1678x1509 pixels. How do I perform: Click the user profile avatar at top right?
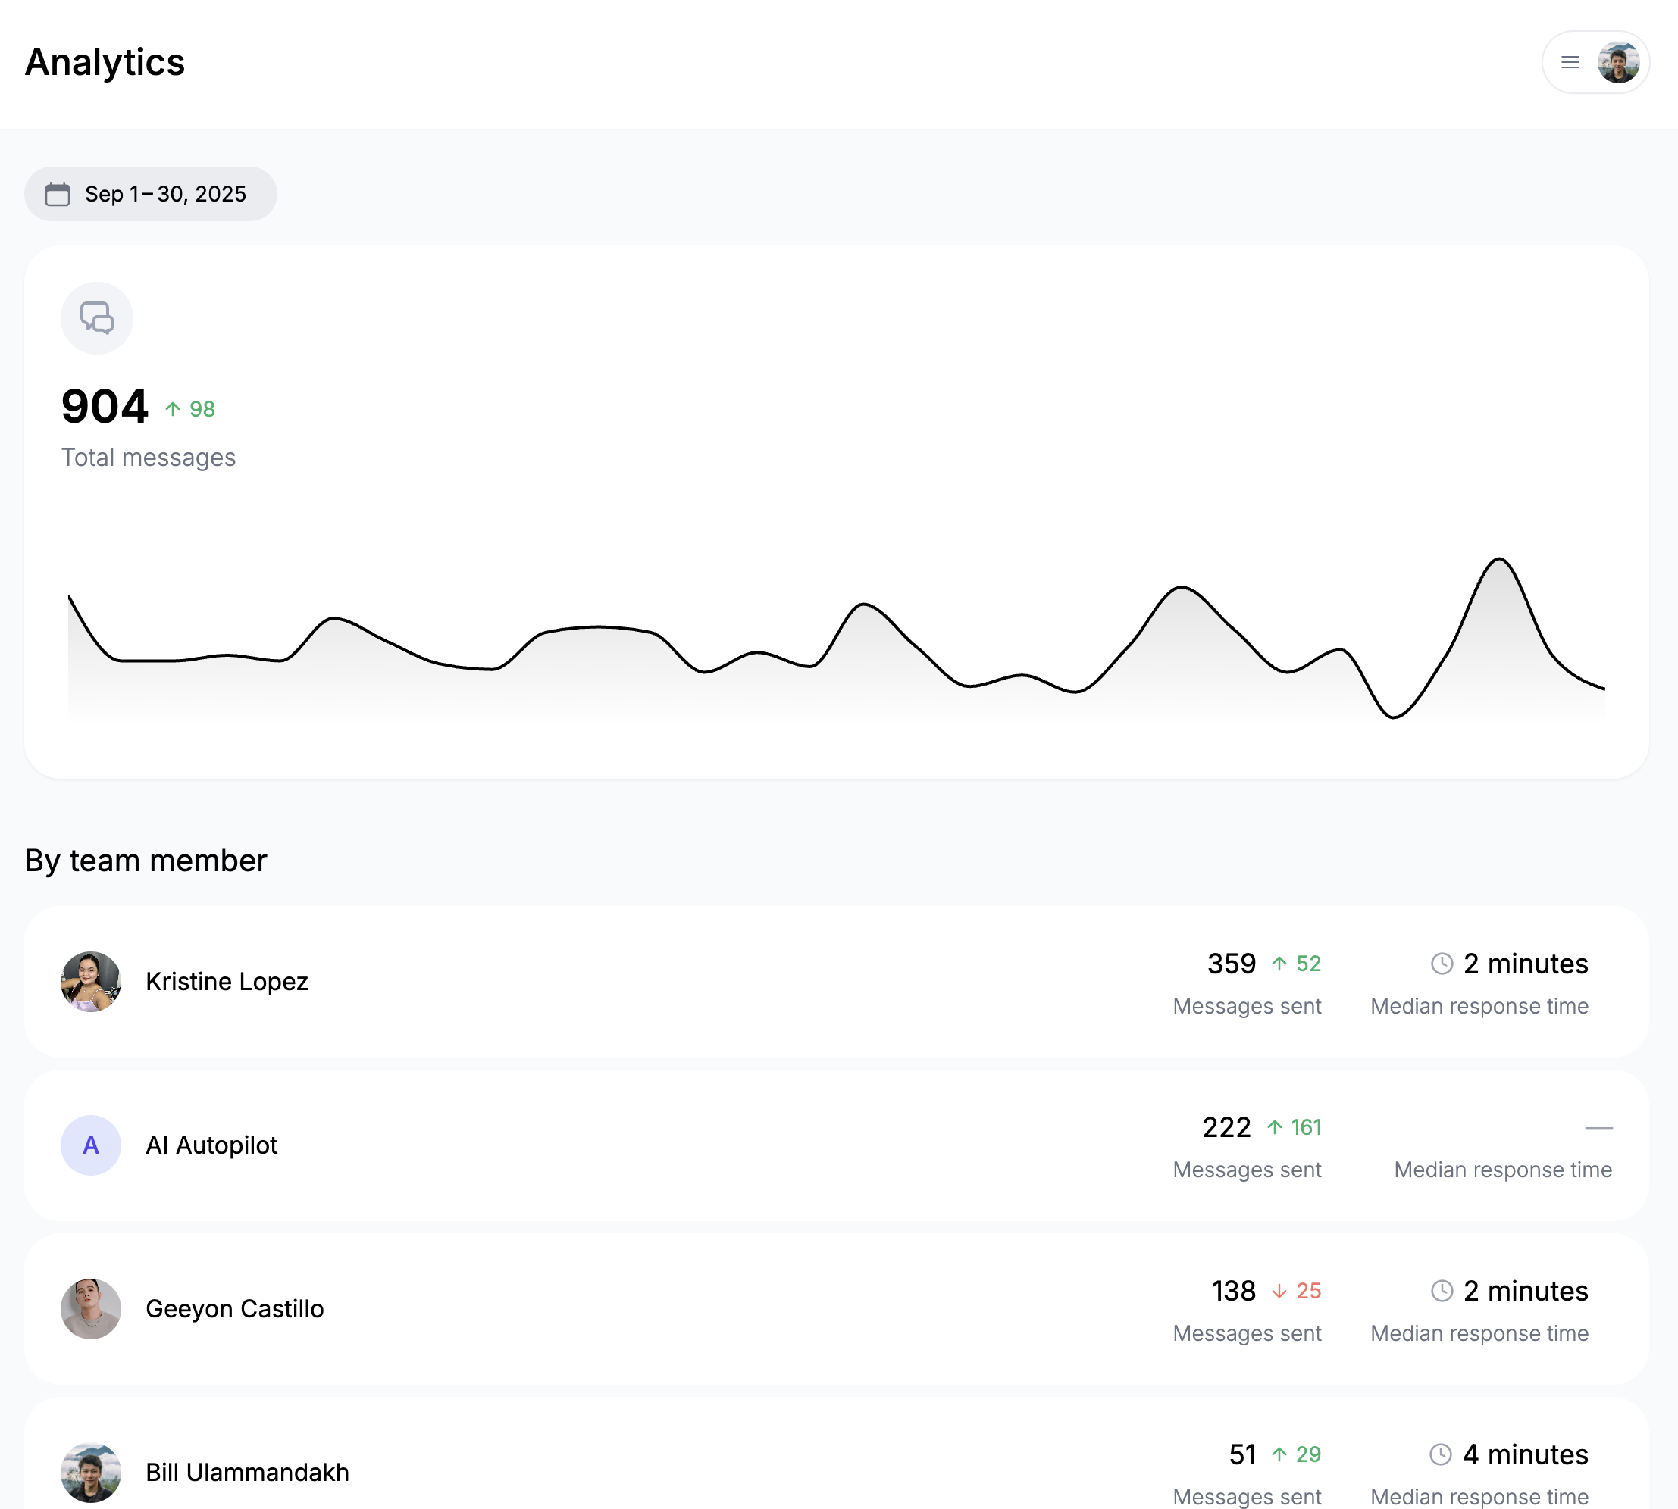pos(1617,62)
